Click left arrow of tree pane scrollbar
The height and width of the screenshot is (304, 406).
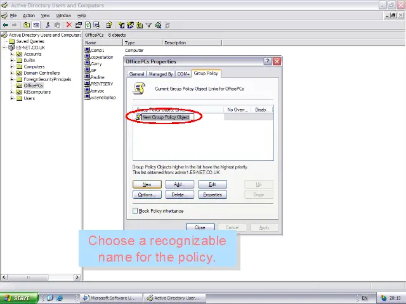4,277
